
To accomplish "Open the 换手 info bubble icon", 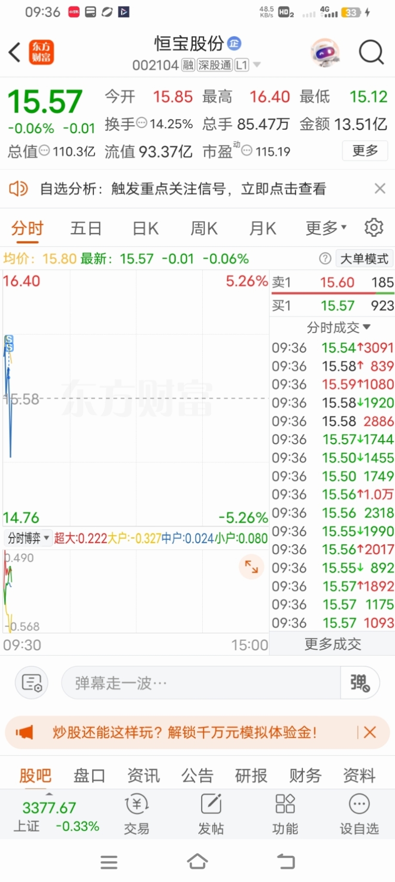I will (142, 124).
